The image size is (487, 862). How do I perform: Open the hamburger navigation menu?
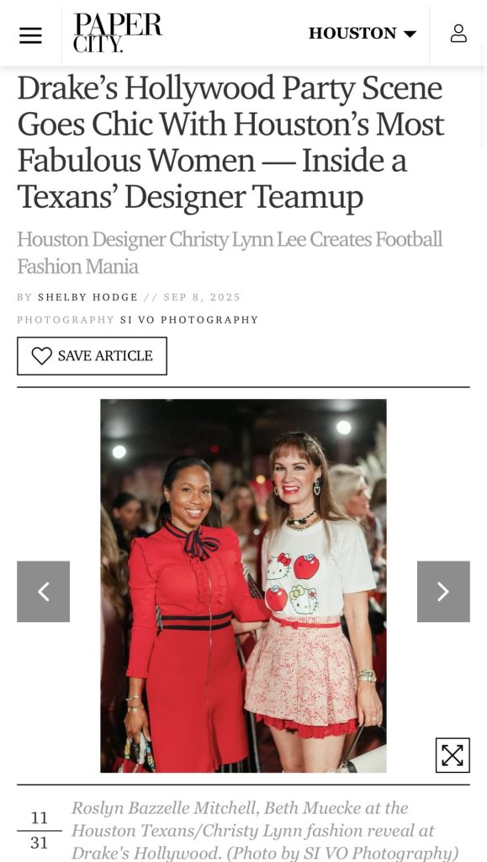31,35
